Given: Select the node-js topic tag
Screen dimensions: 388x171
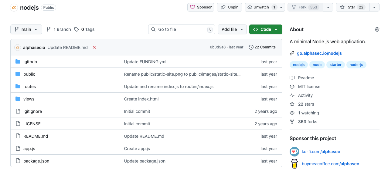Looking at the screenshot, I should tap(356, 65).
